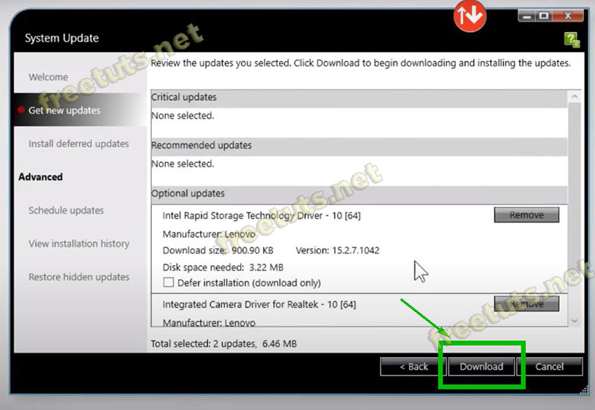
Task: Click the Recommended updates section header
Action: [359, 147]
